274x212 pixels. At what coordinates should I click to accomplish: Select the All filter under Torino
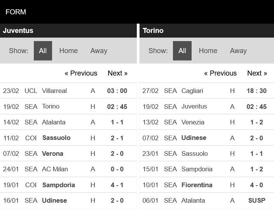point(182,51)
